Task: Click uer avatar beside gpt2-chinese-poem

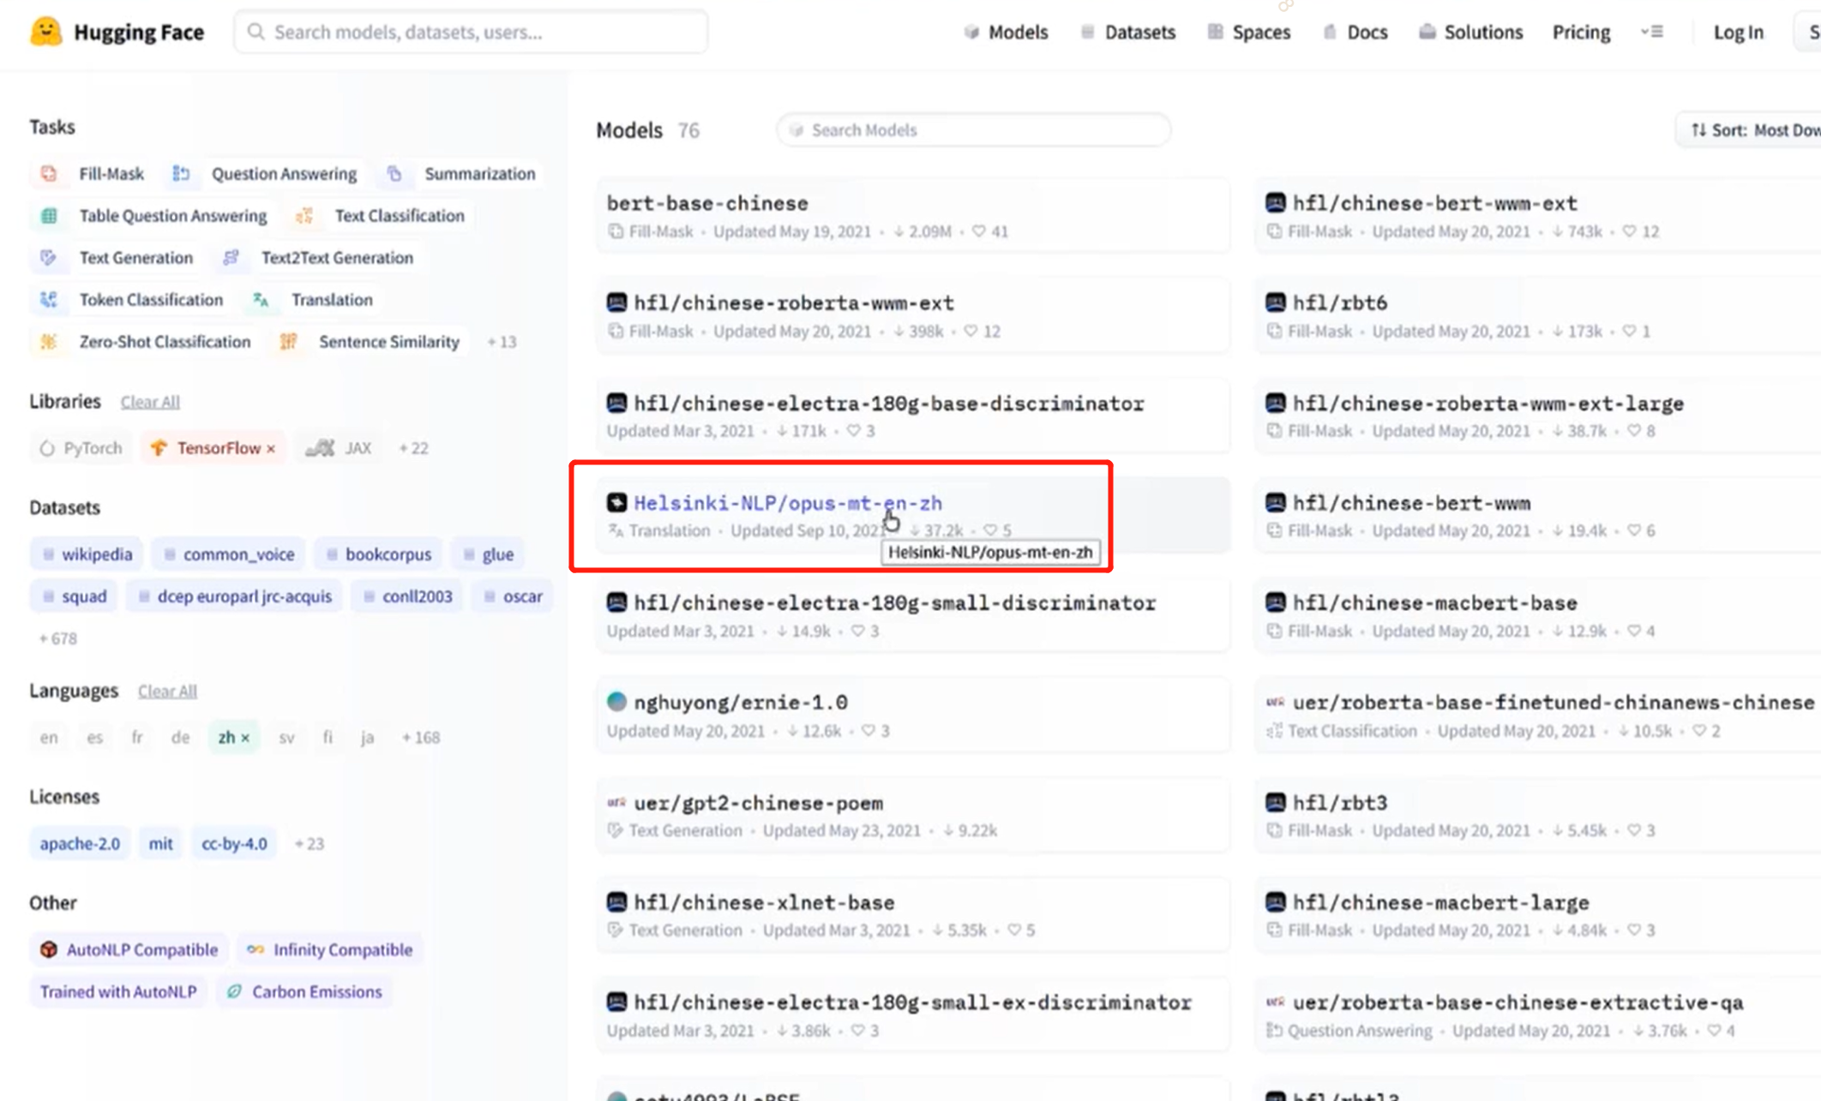Action: (x=616, y=803)
